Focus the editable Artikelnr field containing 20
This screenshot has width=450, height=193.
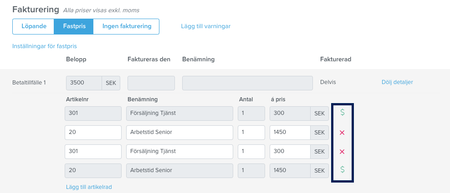[x=93, y=133]
